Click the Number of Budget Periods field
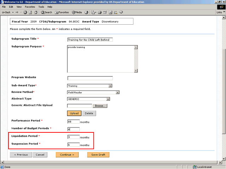 [x=73, y=129]
